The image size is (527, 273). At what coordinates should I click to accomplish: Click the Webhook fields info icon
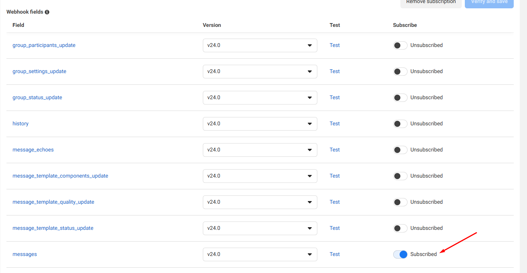47,12
